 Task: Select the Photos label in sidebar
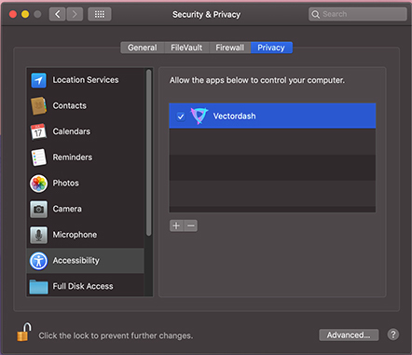tap(65, 184)
